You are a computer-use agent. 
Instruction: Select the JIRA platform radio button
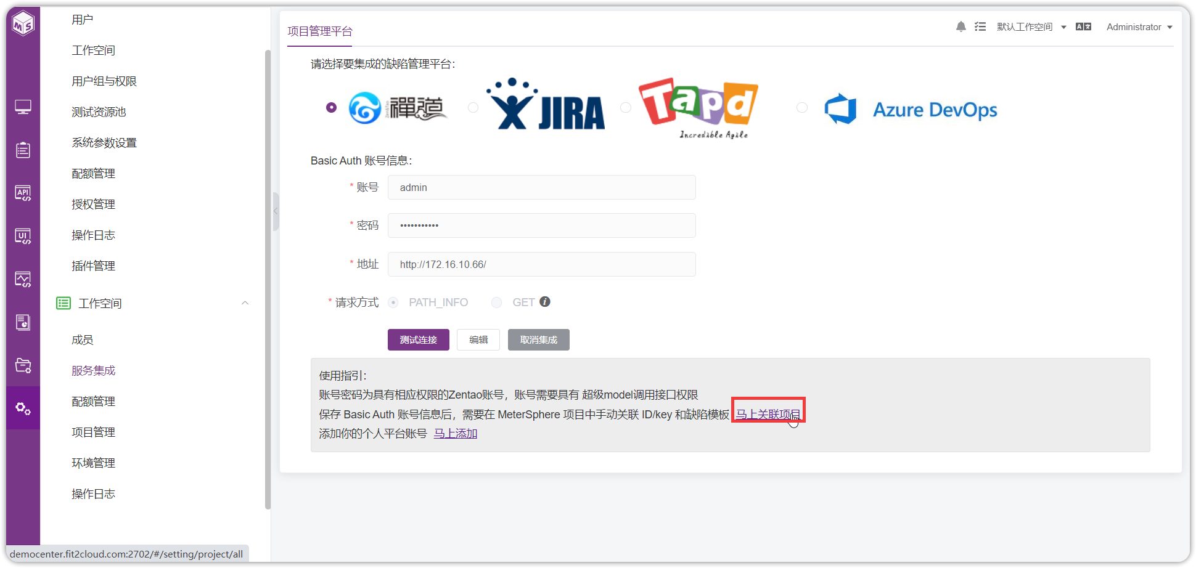tap(473, 107)
